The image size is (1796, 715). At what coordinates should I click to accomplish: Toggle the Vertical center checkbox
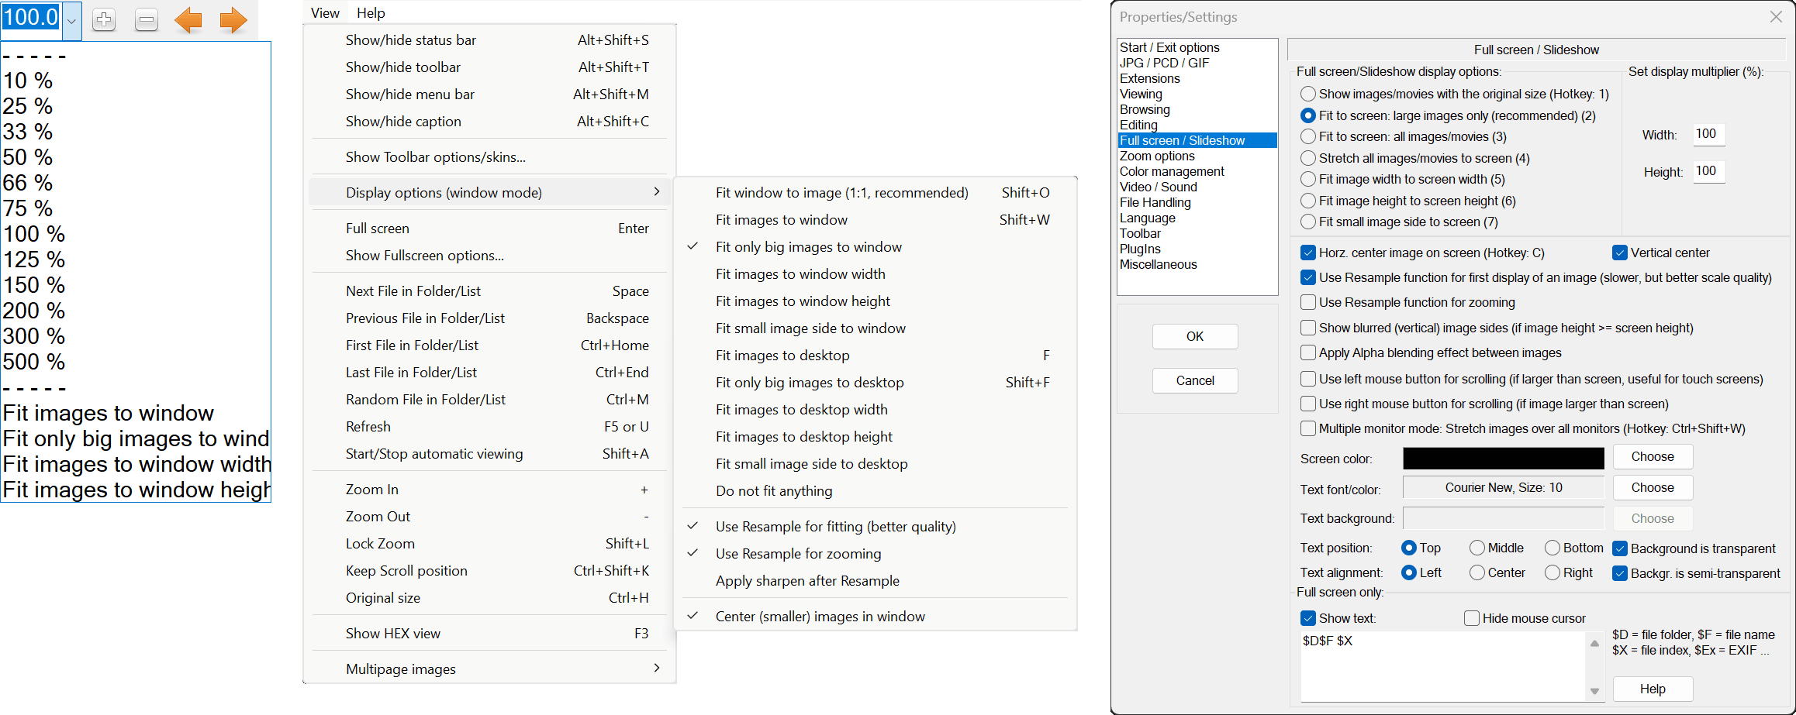[1620, 253]
